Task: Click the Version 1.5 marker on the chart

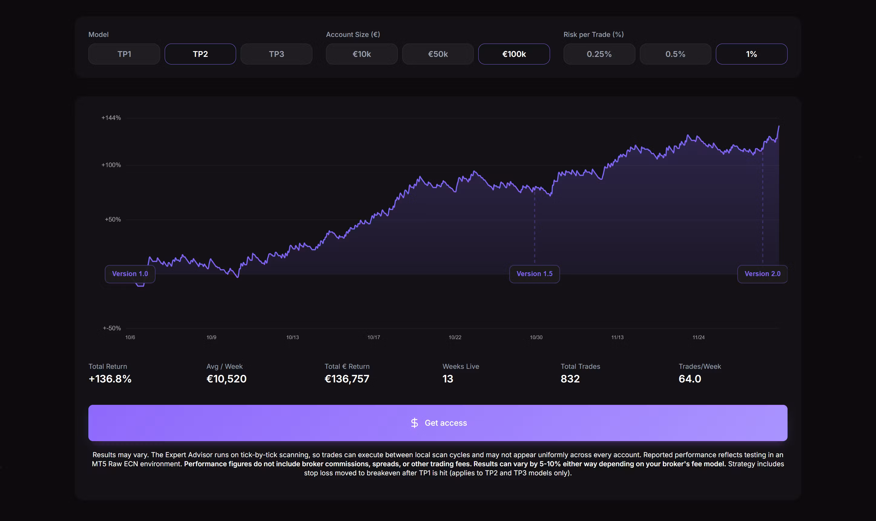Action: [x=534, y=274]
